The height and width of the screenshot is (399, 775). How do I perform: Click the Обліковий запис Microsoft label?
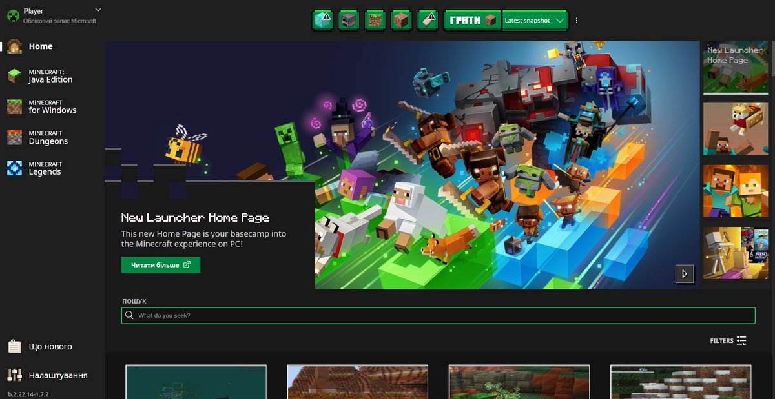point(59,21)
